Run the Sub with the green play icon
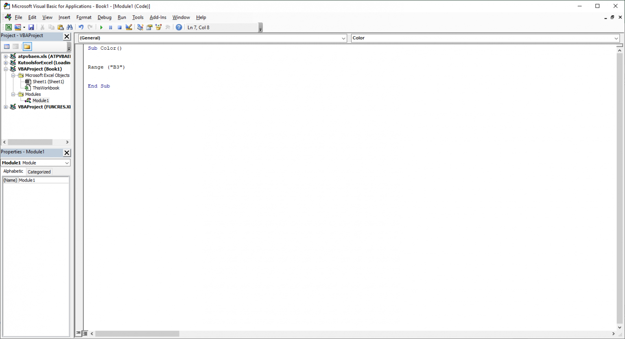Viewport: 625px width, 339px height. click(x=101, y=27)
